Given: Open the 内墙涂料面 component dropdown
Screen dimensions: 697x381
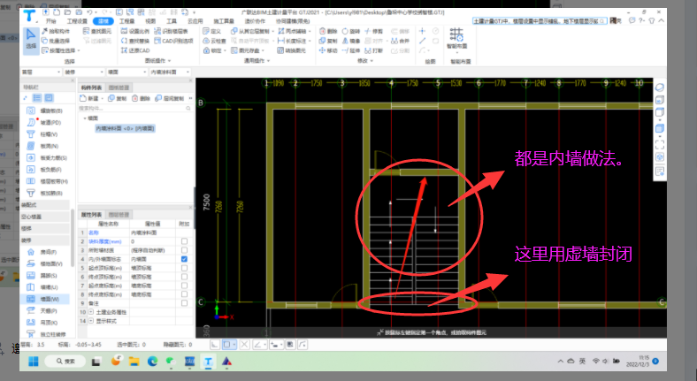Looking at the screenshot, I should (170, 72).
